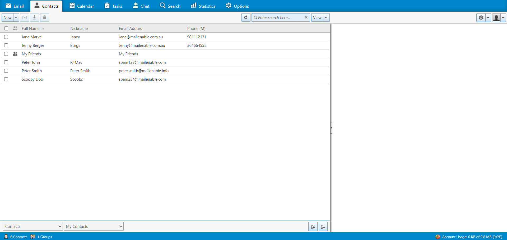Sort by the Full Name column header
The width and height of the screenshot is (507, 240).
pyautogui.click(x=31, y=29)
